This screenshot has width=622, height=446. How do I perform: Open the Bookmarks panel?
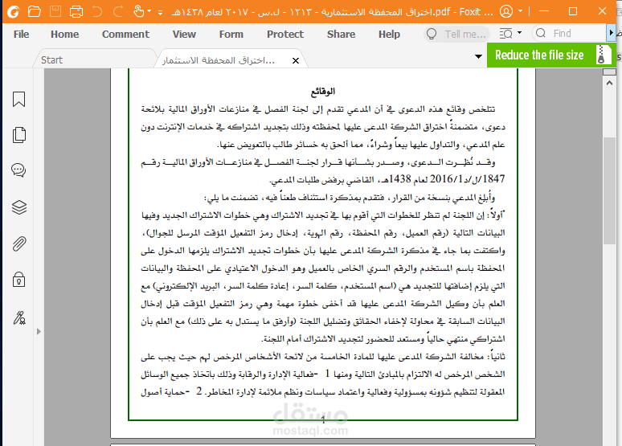tap(18, 100)
